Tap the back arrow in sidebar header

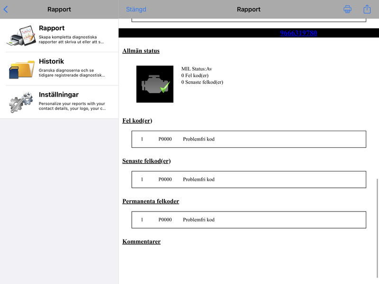click(x=6, y=9)
